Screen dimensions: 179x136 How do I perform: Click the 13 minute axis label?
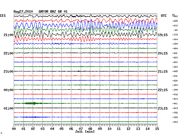pyautogui.click(x=138, y=129)
